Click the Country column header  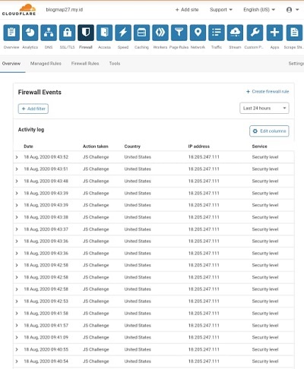132,147
